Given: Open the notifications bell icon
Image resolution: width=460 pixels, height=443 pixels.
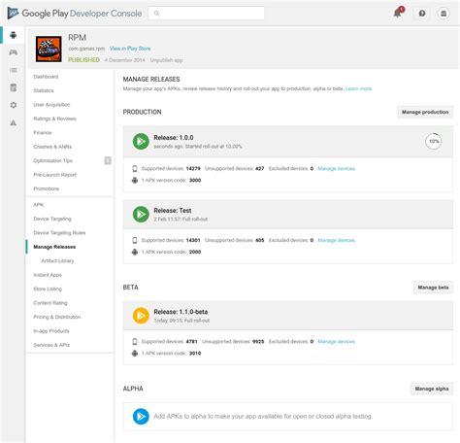Looking at the screenshot, I should tap(398, 13).
